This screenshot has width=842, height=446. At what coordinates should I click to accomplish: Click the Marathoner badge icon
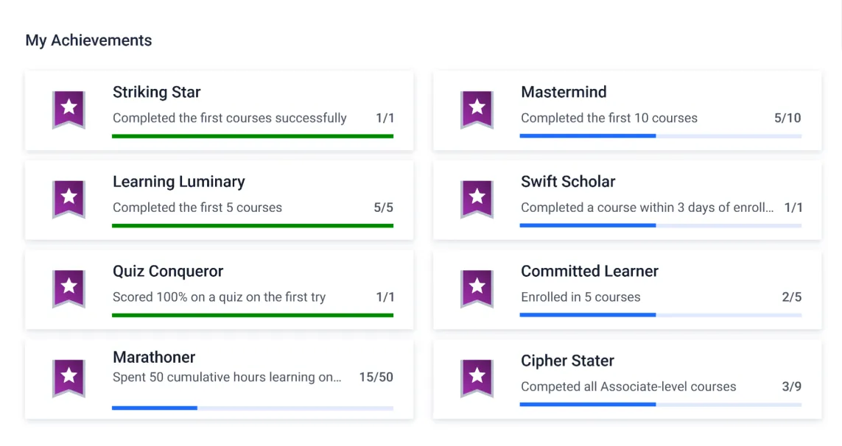point(69,378)
